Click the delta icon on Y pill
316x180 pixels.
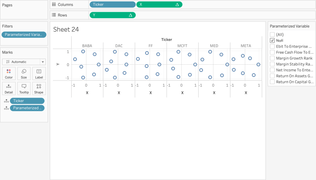(130, 15)
